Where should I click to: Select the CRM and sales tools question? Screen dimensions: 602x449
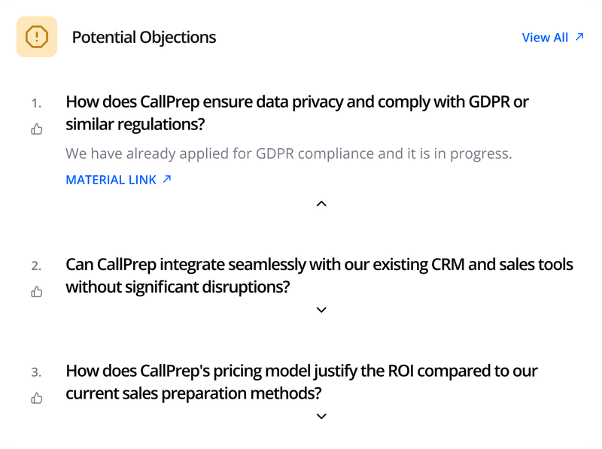[x=319, y=275]
